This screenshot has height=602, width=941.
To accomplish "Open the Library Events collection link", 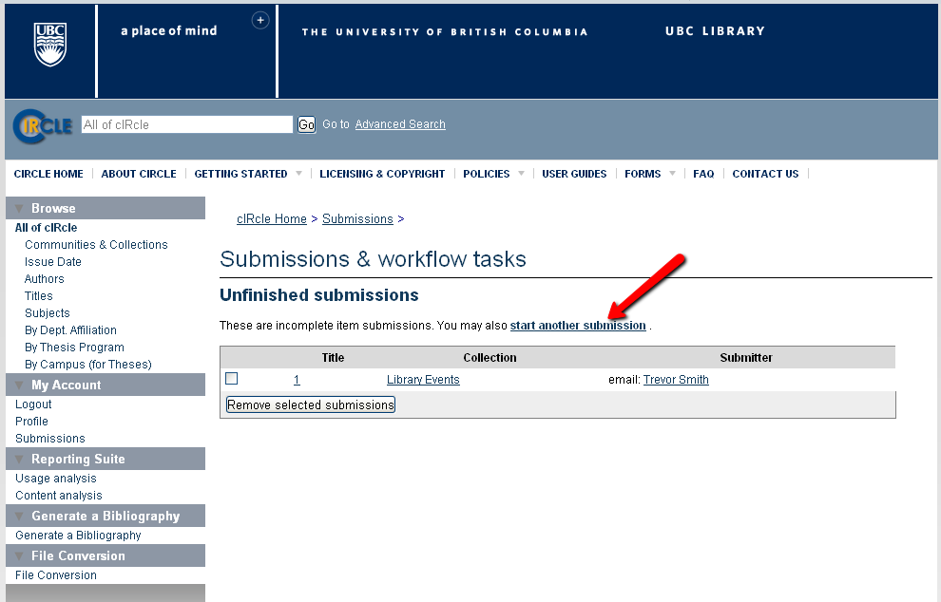I will (x=423, y=380).
